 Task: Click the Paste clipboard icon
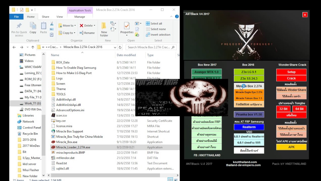click(43, 26)
